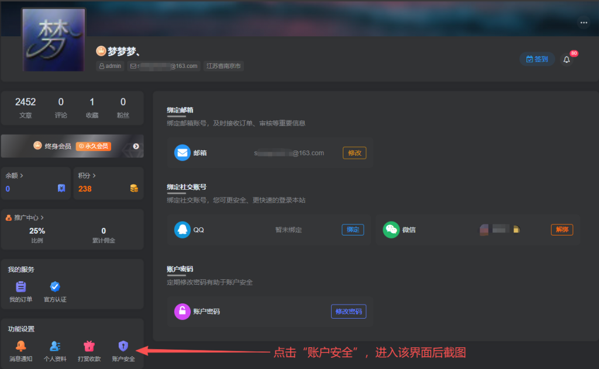The height and width of the screenshot is (369, 599).
Task: Click the 修改密码 button
Action: (349, 311)
